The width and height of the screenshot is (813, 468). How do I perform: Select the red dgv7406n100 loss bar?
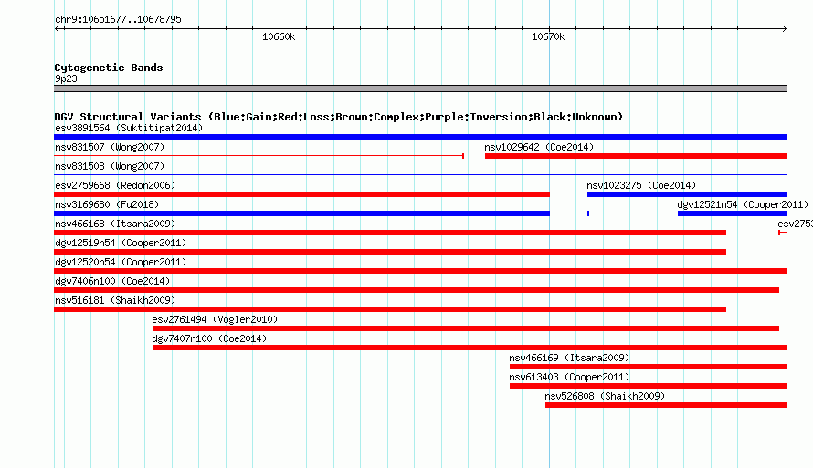pos(417,290)
